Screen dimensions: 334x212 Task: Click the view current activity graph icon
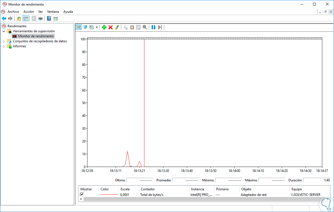tap(79, 27)
